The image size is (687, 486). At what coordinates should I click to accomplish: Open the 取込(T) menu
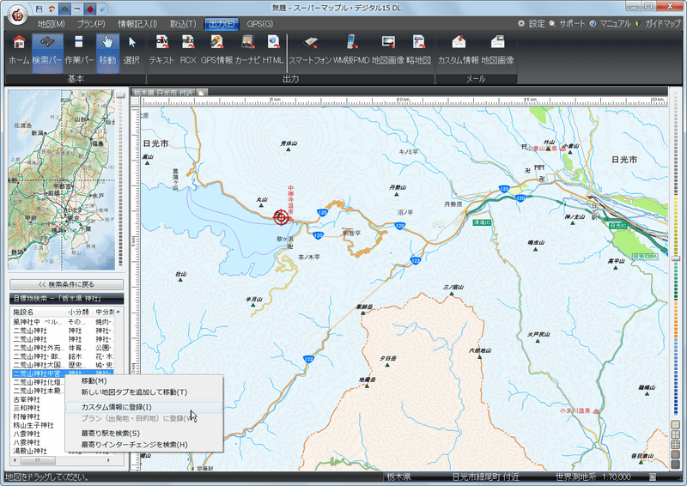tap(183, 24)
